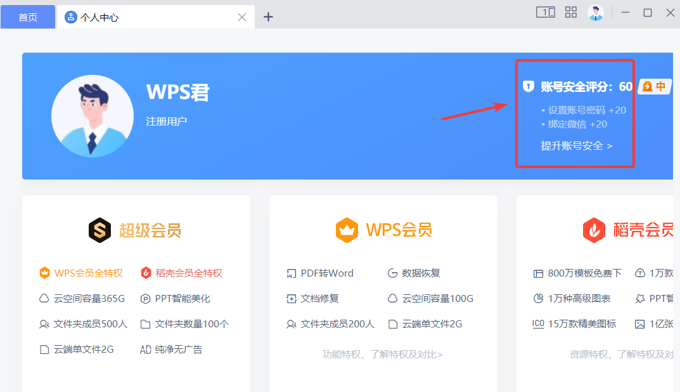680x392 pixels.
Task: Click the chart icon beside 1万种高级图表
Action: pyautogui.click(x=538, y=298)
